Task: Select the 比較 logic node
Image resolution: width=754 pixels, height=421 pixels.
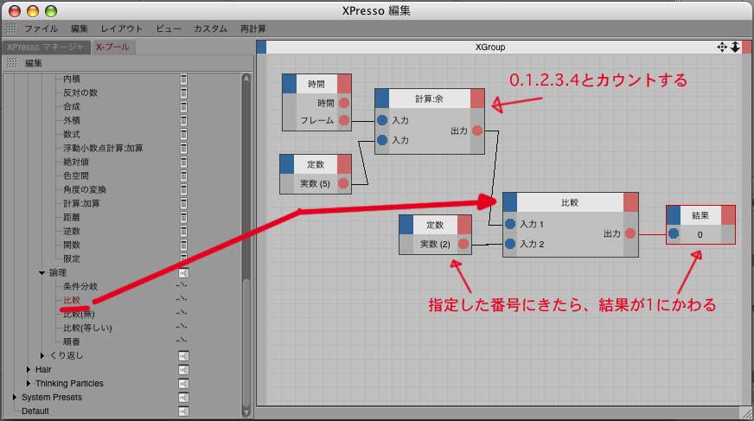Action: [x=72, y=300]
